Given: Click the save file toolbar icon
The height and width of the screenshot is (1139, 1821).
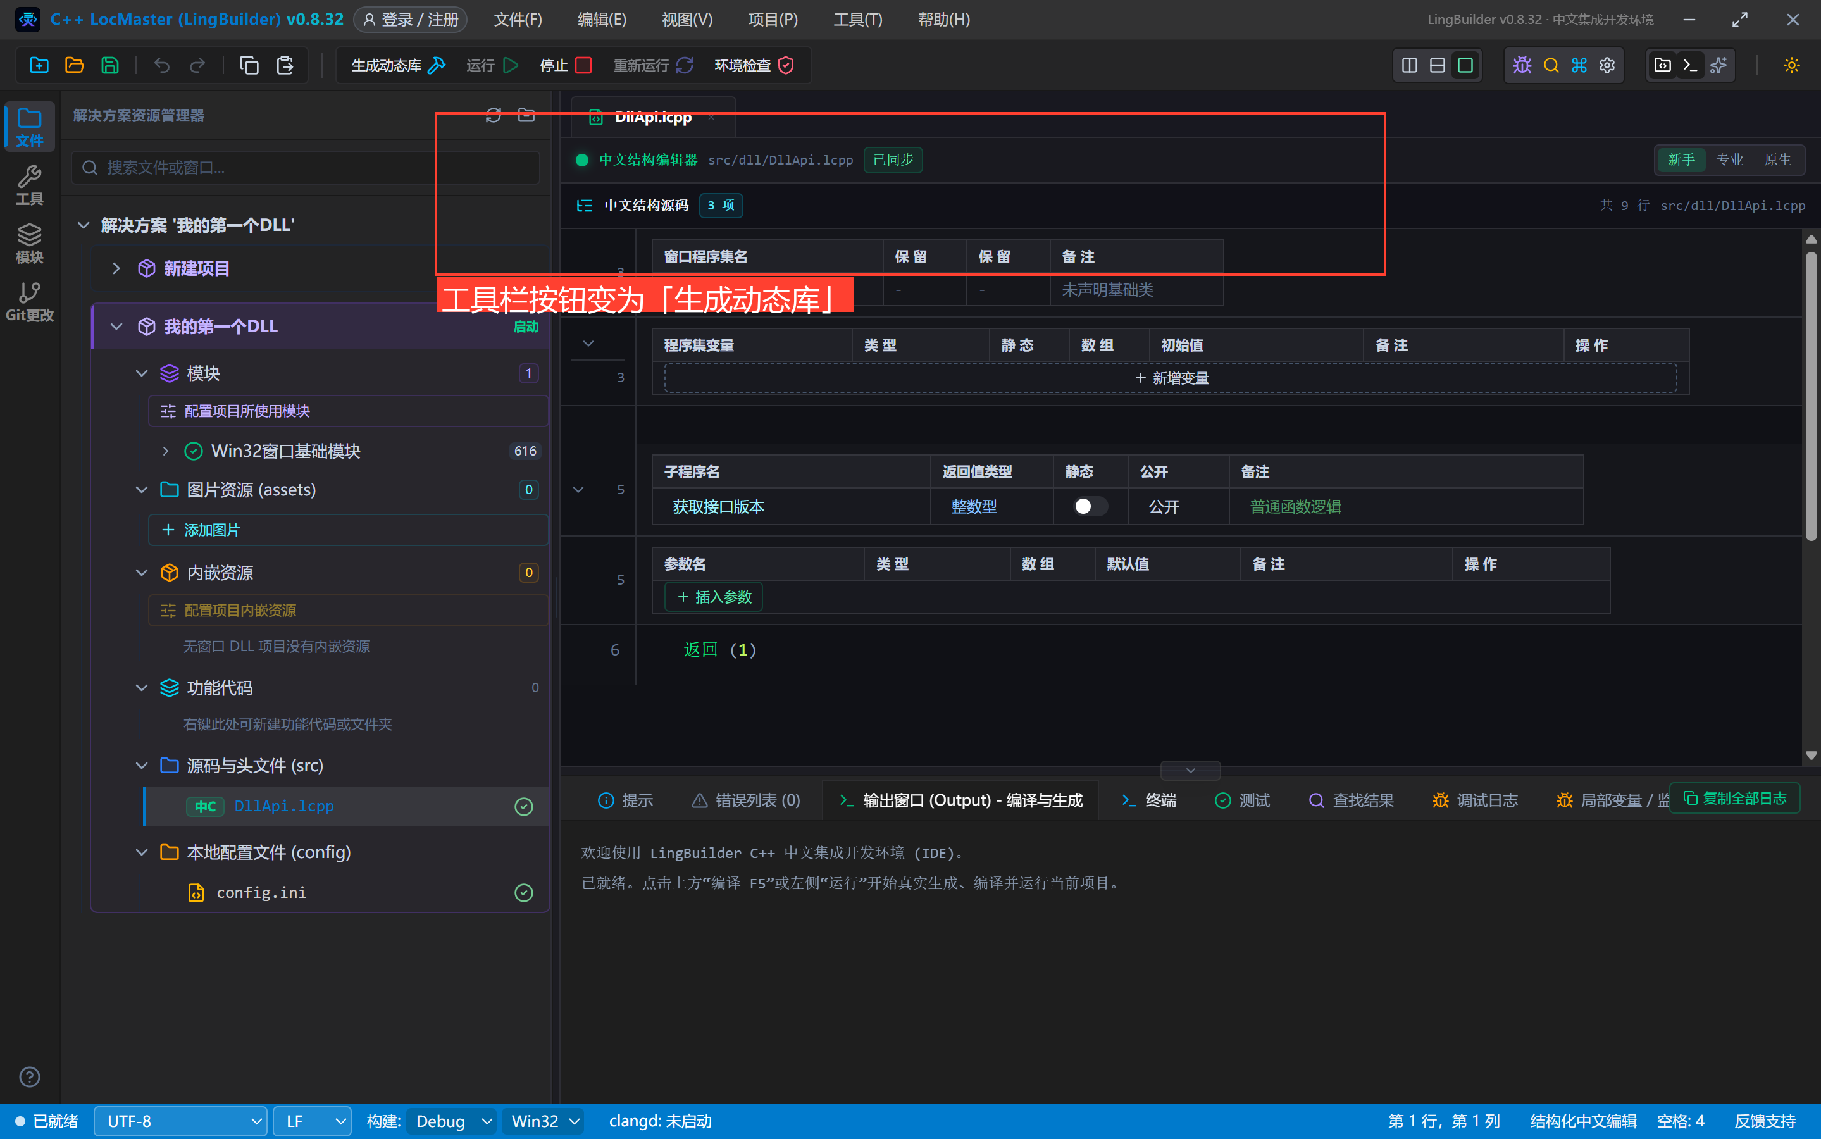Looking at the screenshot, I should pyautogui.click(x=110, y=66).
